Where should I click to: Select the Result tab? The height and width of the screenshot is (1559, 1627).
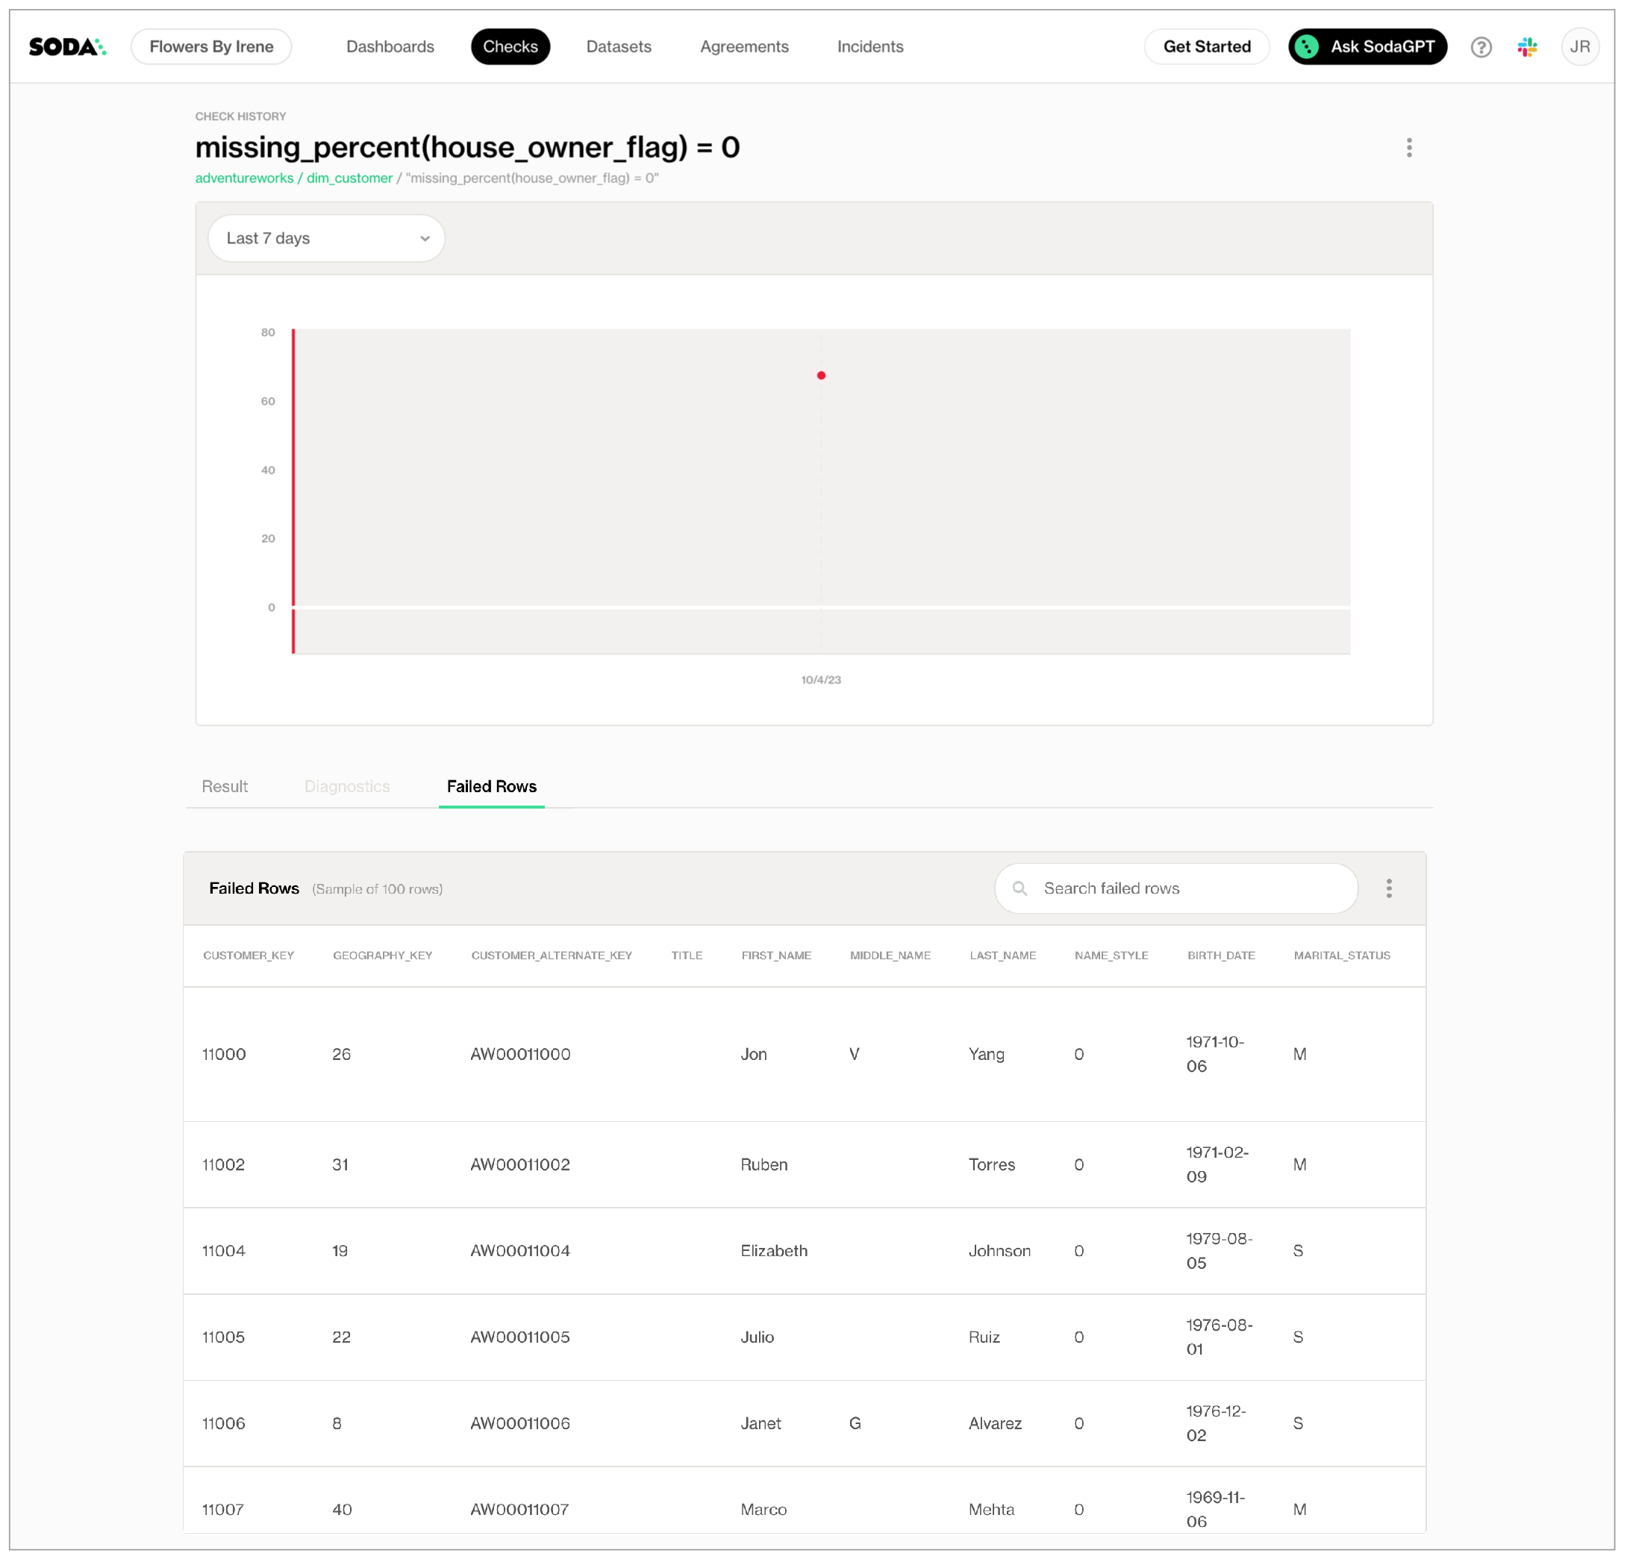pos(225,785)
